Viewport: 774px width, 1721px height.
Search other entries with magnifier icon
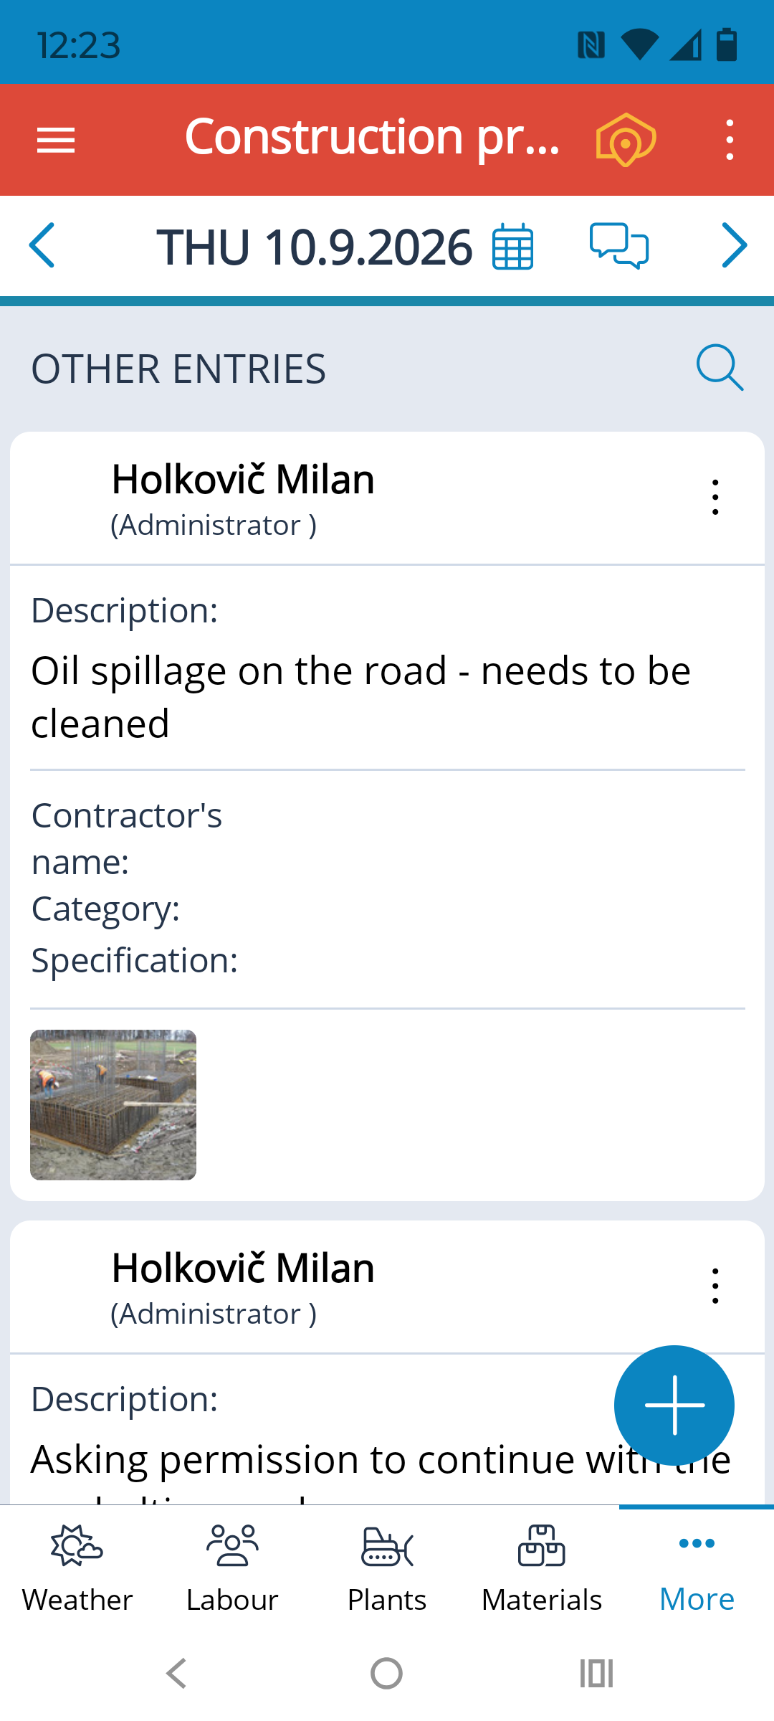(x=720, y=368)
